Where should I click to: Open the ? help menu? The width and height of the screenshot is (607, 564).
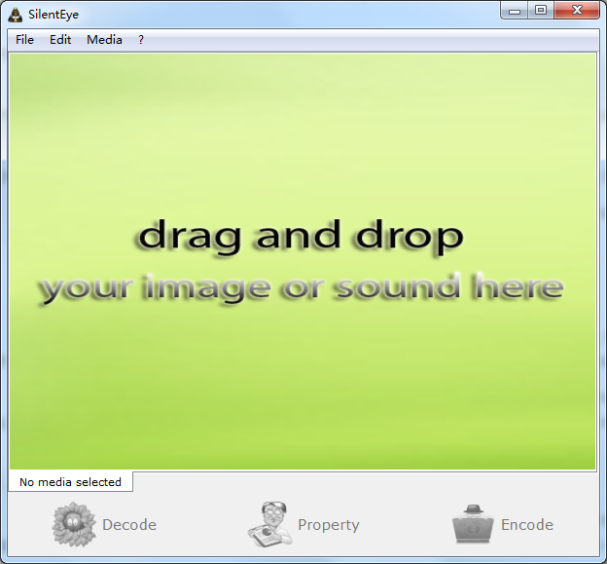pyautogui.click(x=141, y=40)
